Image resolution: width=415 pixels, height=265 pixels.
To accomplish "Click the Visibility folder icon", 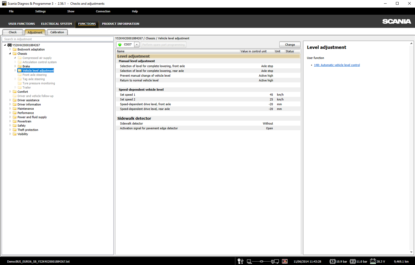I will (15, 134).
